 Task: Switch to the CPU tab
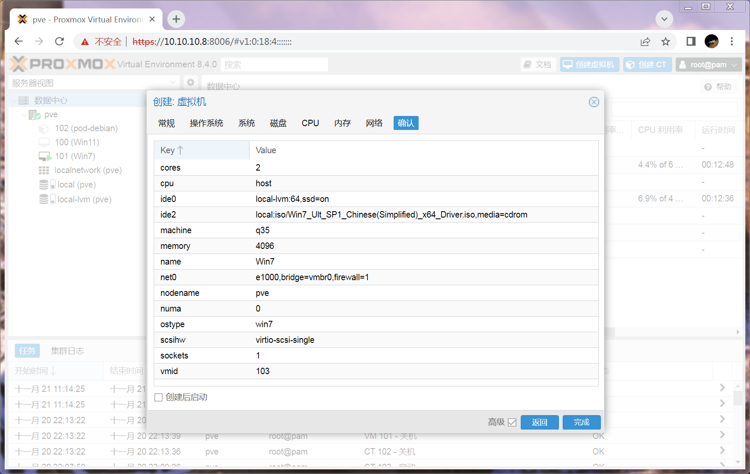tap(310, 123)
